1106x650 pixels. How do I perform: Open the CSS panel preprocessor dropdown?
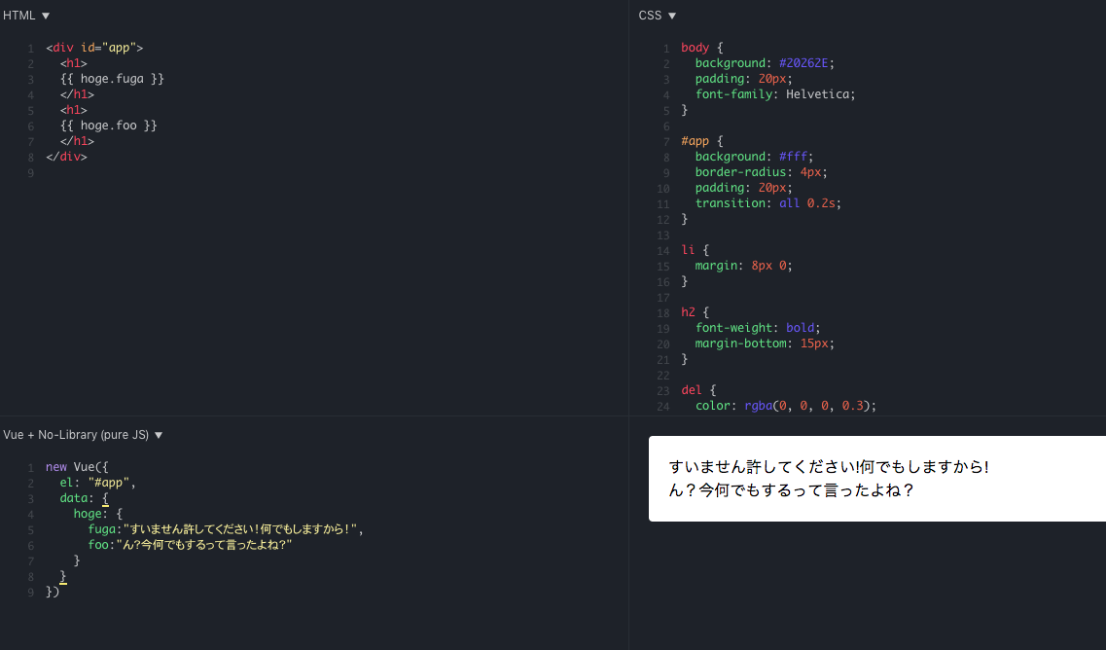click(657, 16)
